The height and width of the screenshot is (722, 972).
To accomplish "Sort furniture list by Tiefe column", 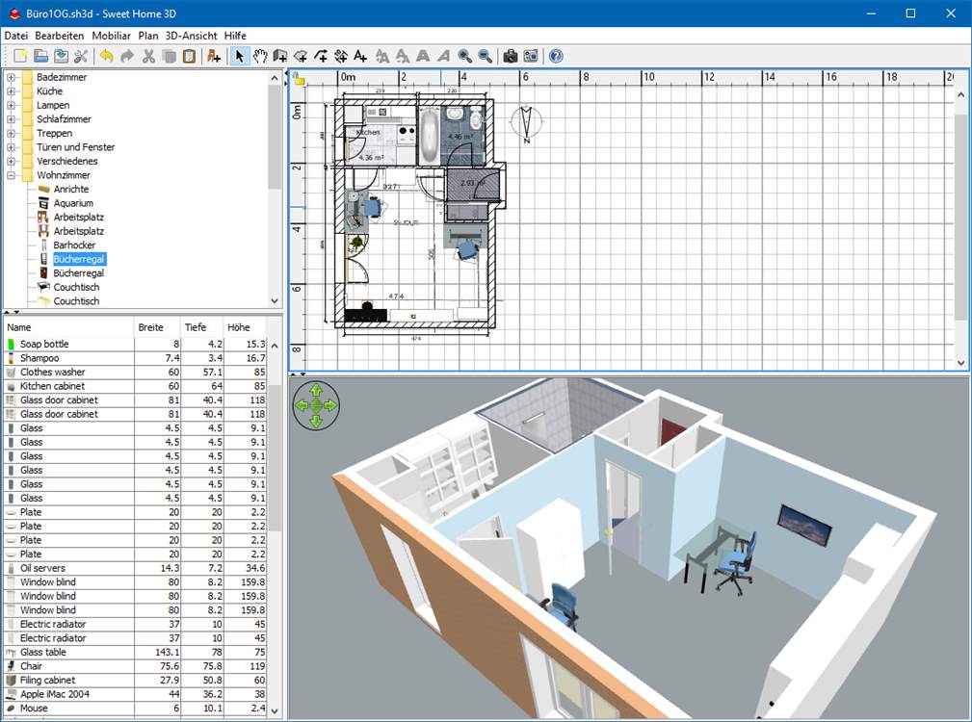I will click(202, 327).
